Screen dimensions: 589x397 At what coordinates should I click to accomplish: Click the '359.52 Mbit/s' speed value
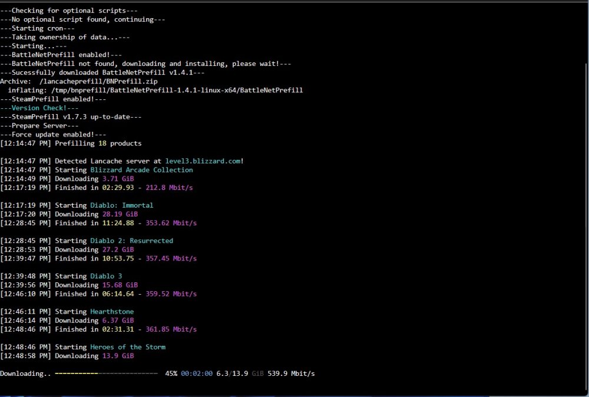pos(171,294)
